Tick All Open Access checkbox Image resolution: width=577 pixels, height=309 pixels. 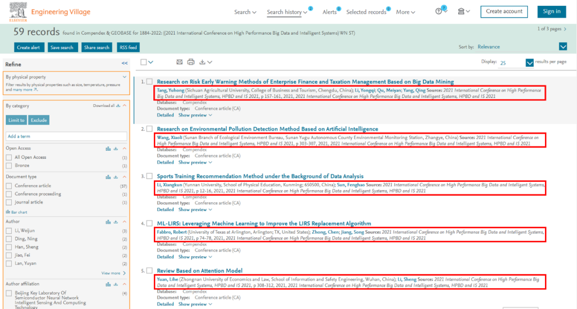[x=9, y=157]
